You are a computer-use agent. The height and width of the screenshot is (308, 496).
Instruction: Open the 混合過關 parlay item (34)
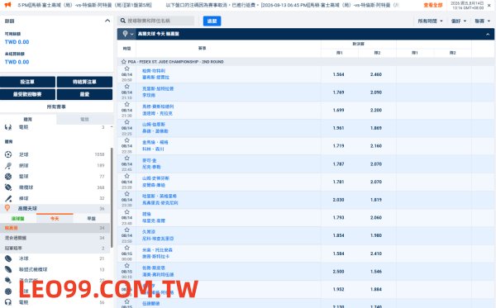tap(55, 238)
